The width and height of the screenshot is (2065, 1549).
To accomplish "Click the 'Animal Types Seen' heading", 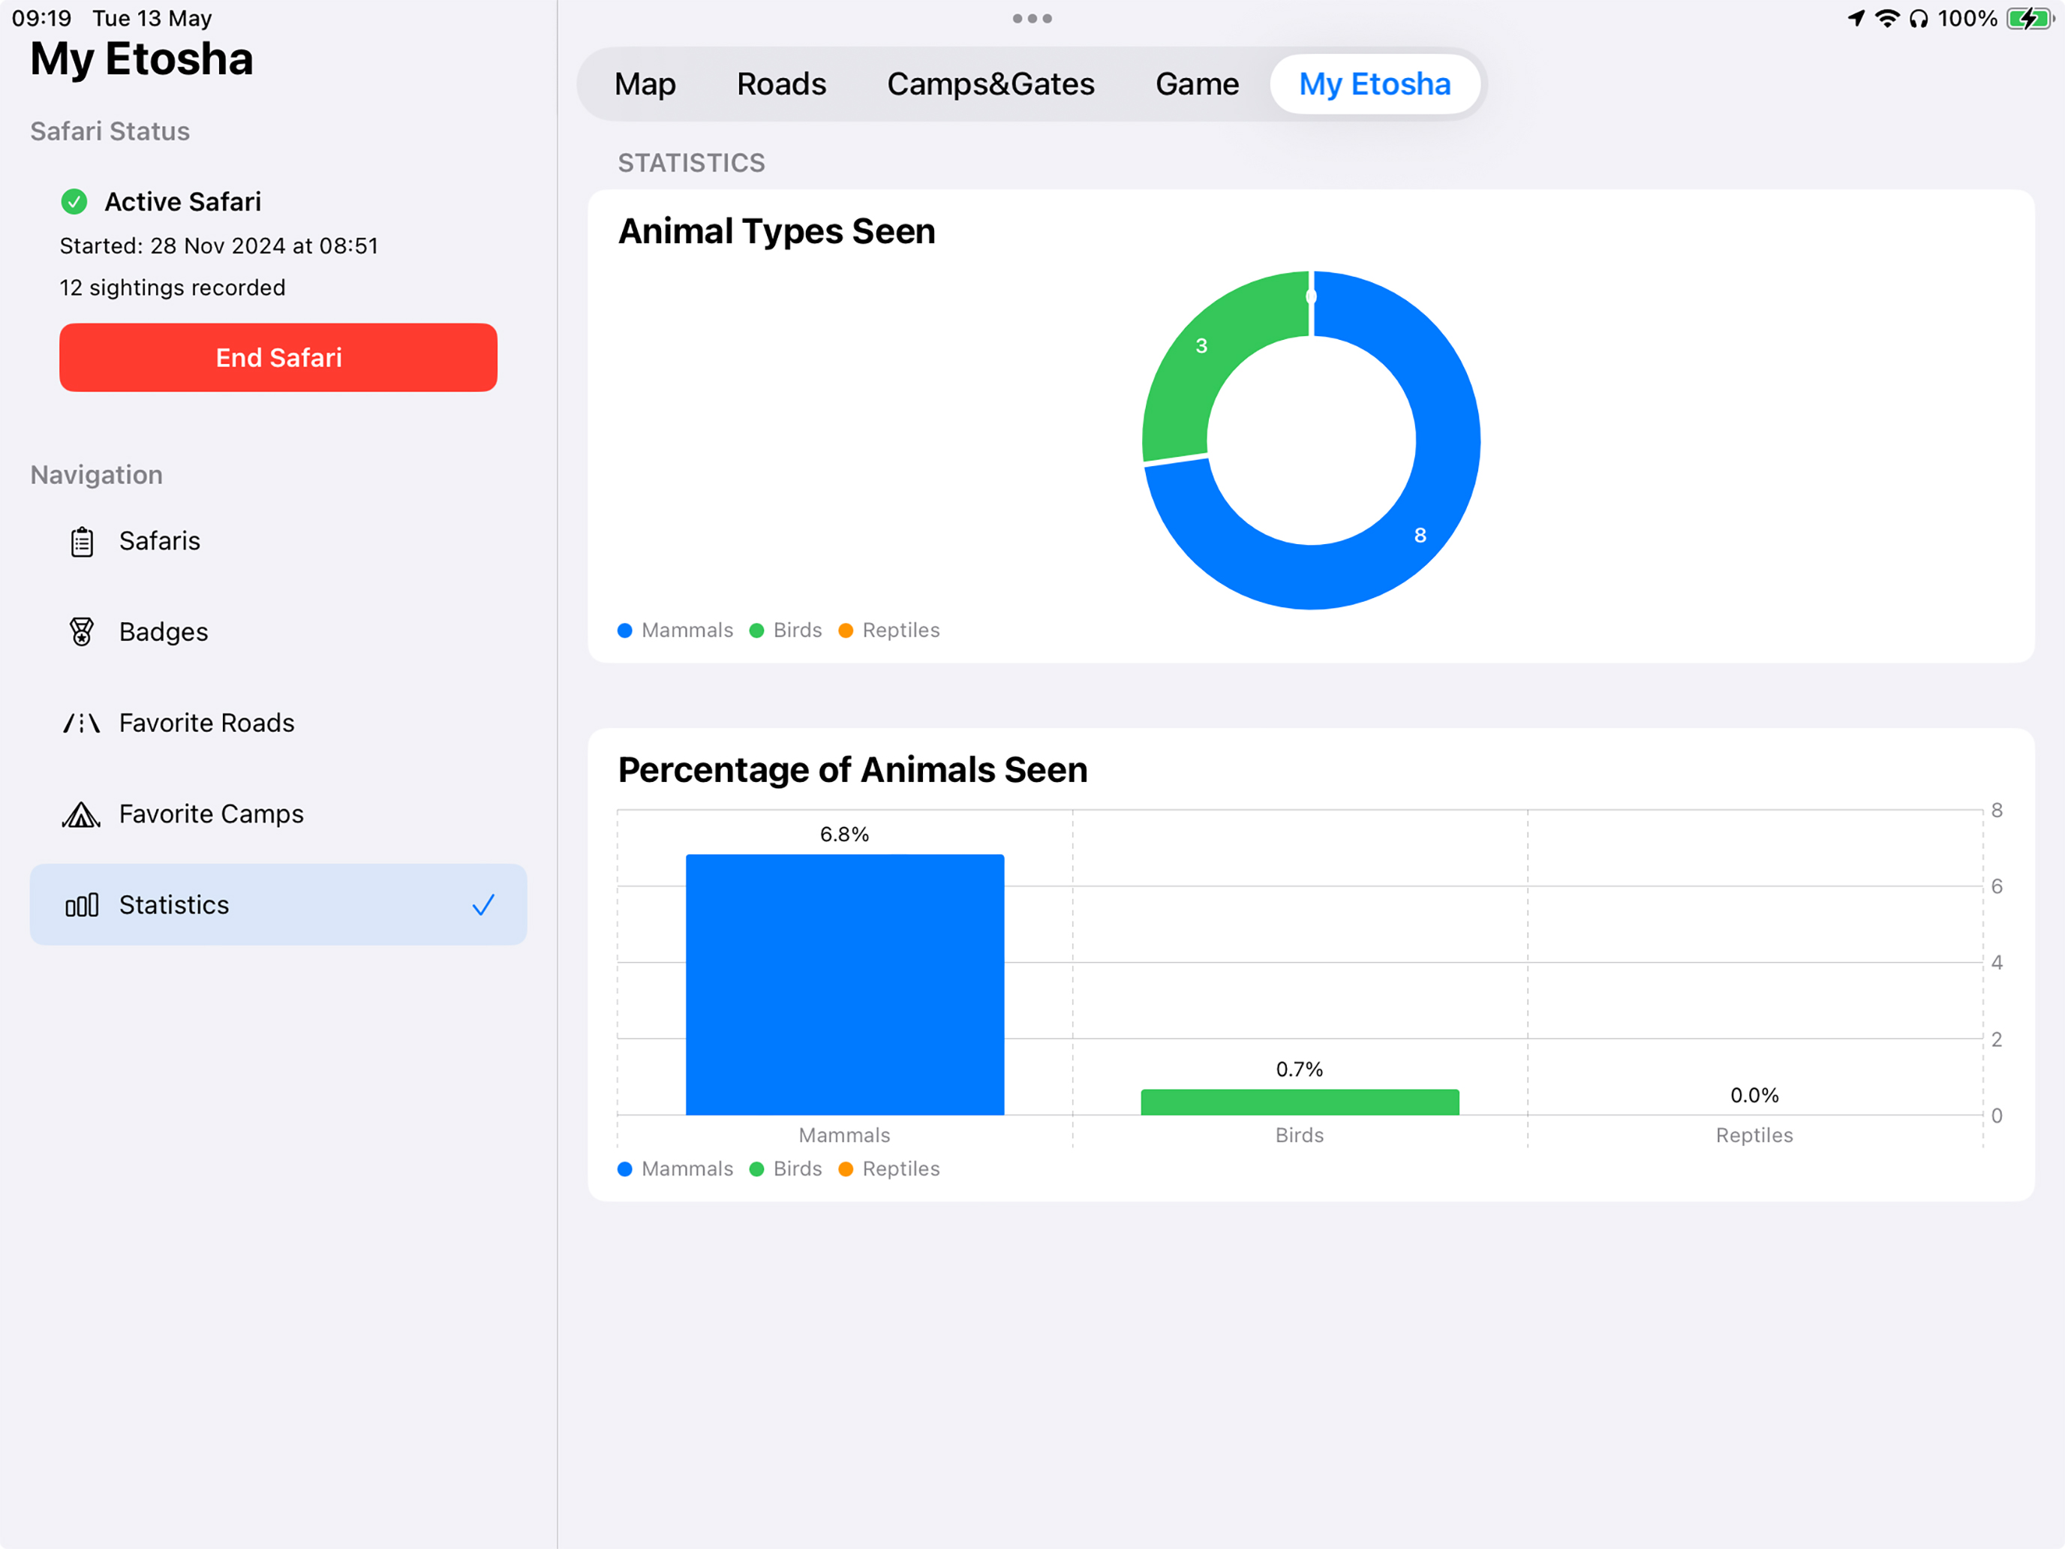I will click(777, 232).
